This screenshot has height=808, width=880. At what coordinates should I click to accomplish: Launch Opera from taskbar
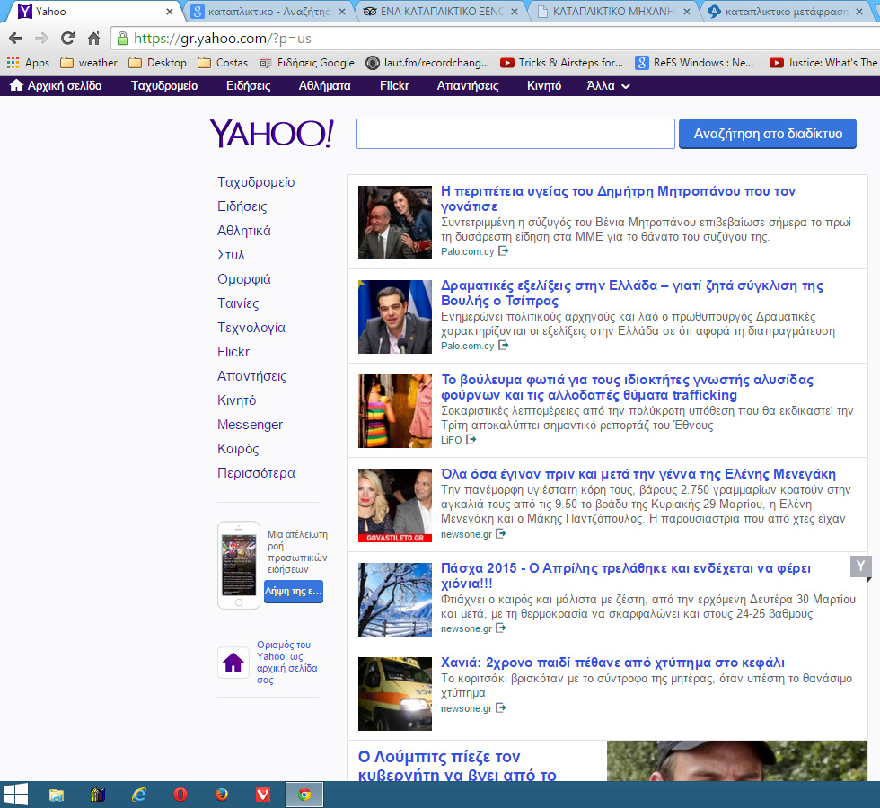pos(180,795)
